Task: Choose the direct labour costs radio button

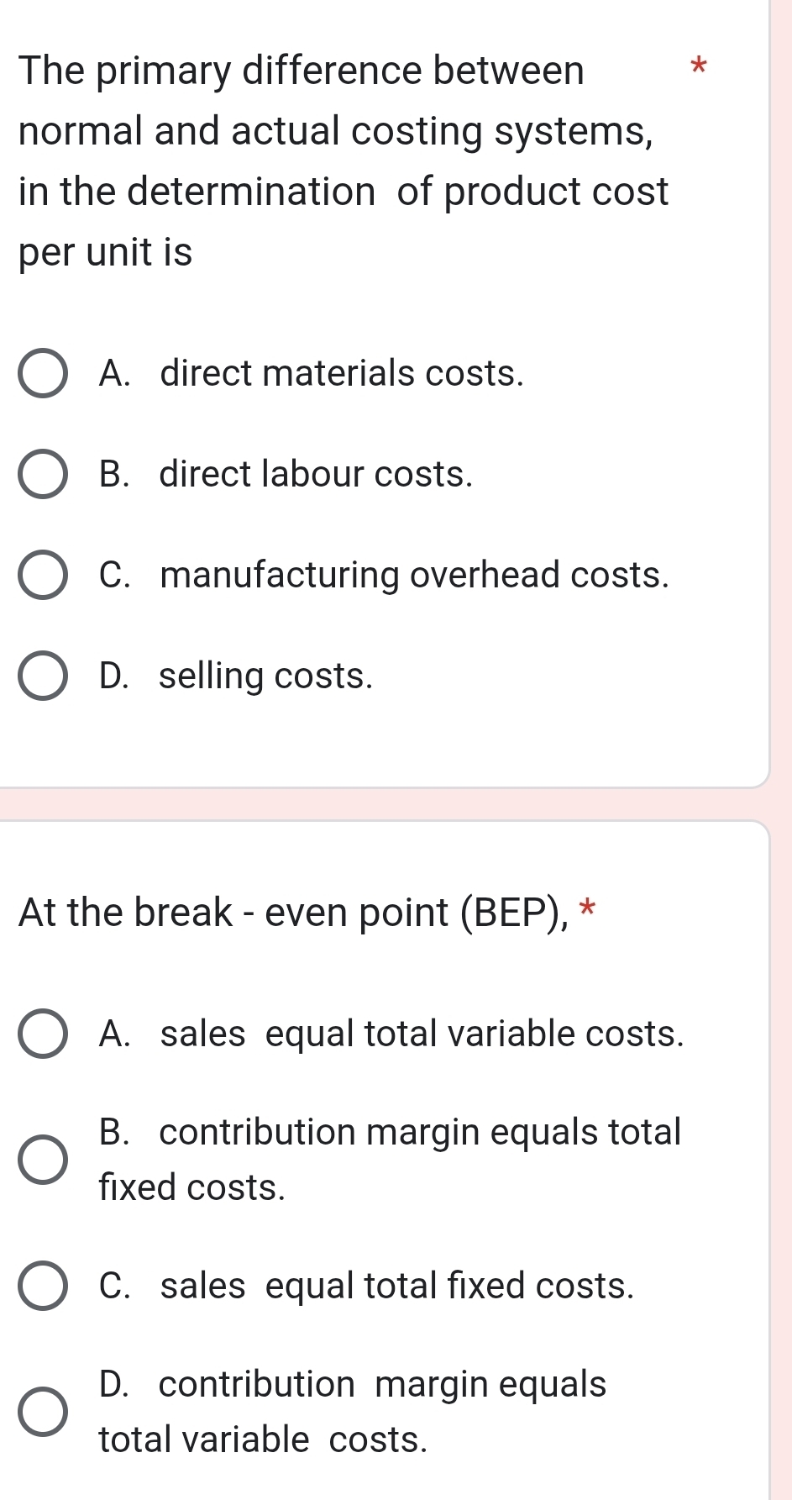Action: pyautogui.click(x=43, y=475)
